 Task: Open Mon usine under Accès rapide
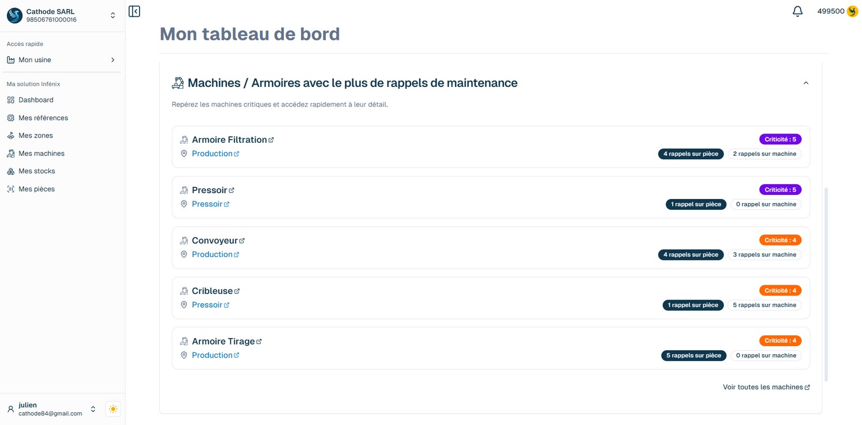[x=35, y=59]
